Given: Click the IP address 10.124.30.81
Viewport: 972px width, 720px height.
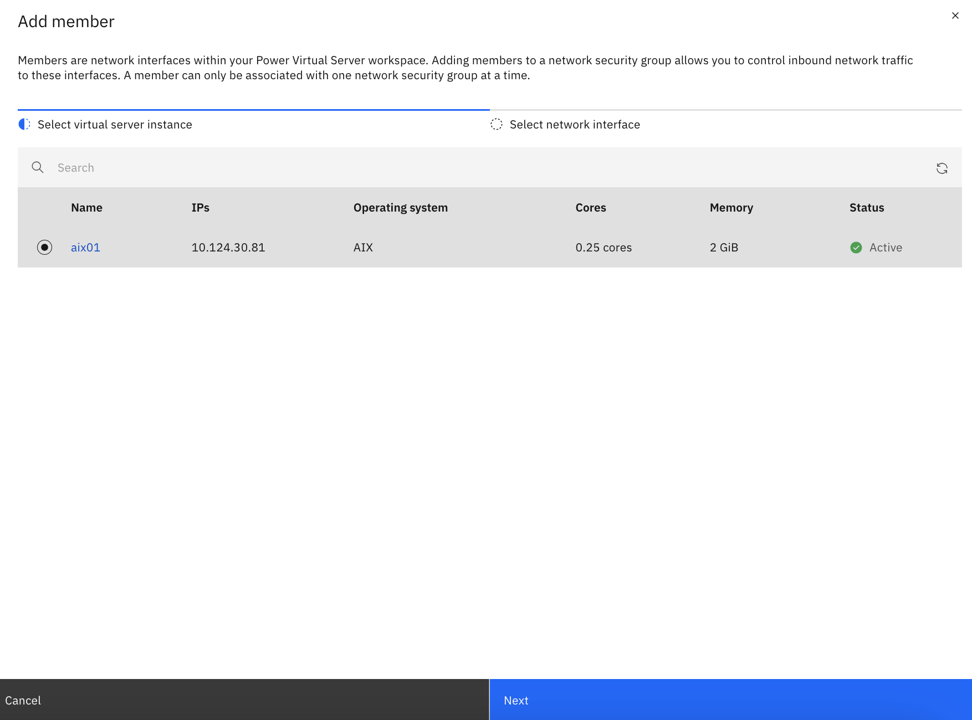Looking at the screenshot, I should pyautogui.click(x=228, y=248).
